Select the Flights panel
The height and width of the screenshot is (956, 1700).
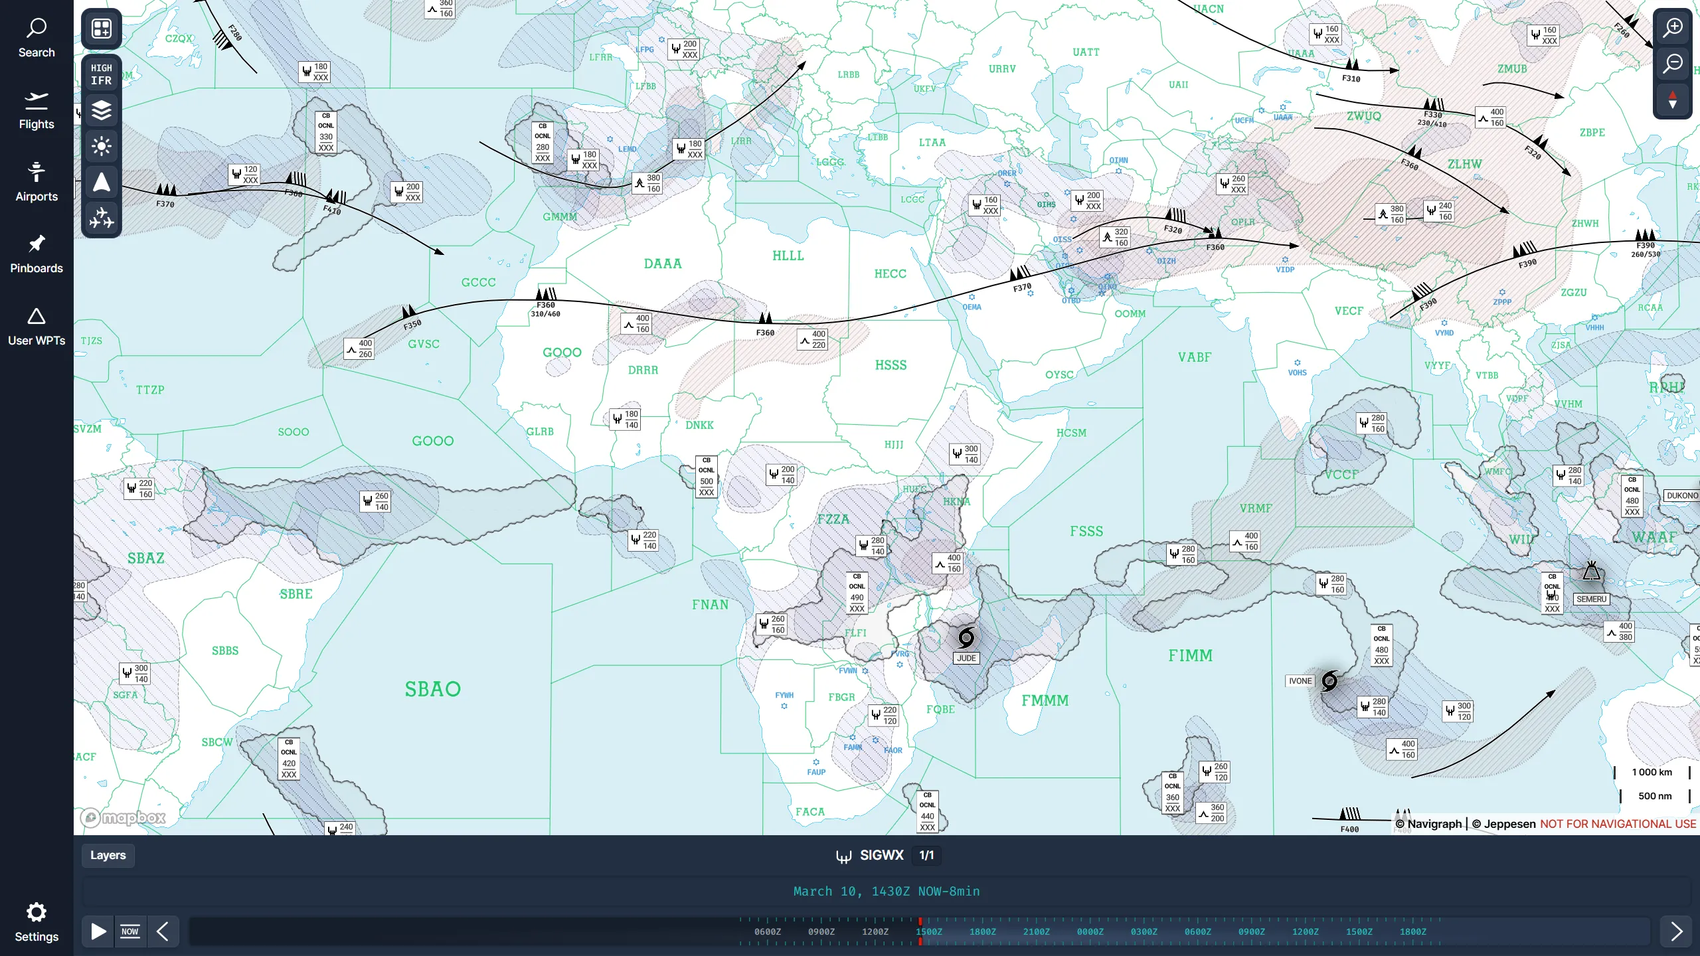[x=37, y=110]
